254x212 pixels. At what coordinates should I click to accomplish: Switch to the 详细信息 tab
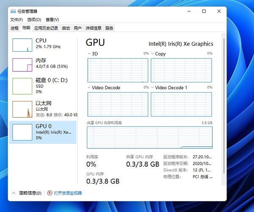(93, 28)
